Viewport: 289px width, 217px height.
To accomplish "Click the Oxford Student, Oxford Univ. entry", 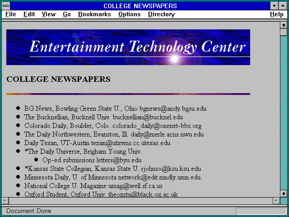I will click(x=101, y=194).
